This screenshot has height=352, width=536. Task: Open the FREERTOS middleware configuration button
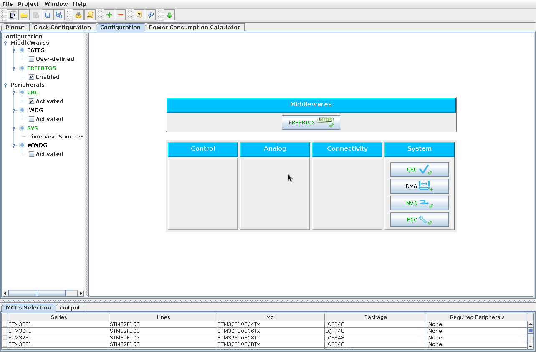[311, 123]
